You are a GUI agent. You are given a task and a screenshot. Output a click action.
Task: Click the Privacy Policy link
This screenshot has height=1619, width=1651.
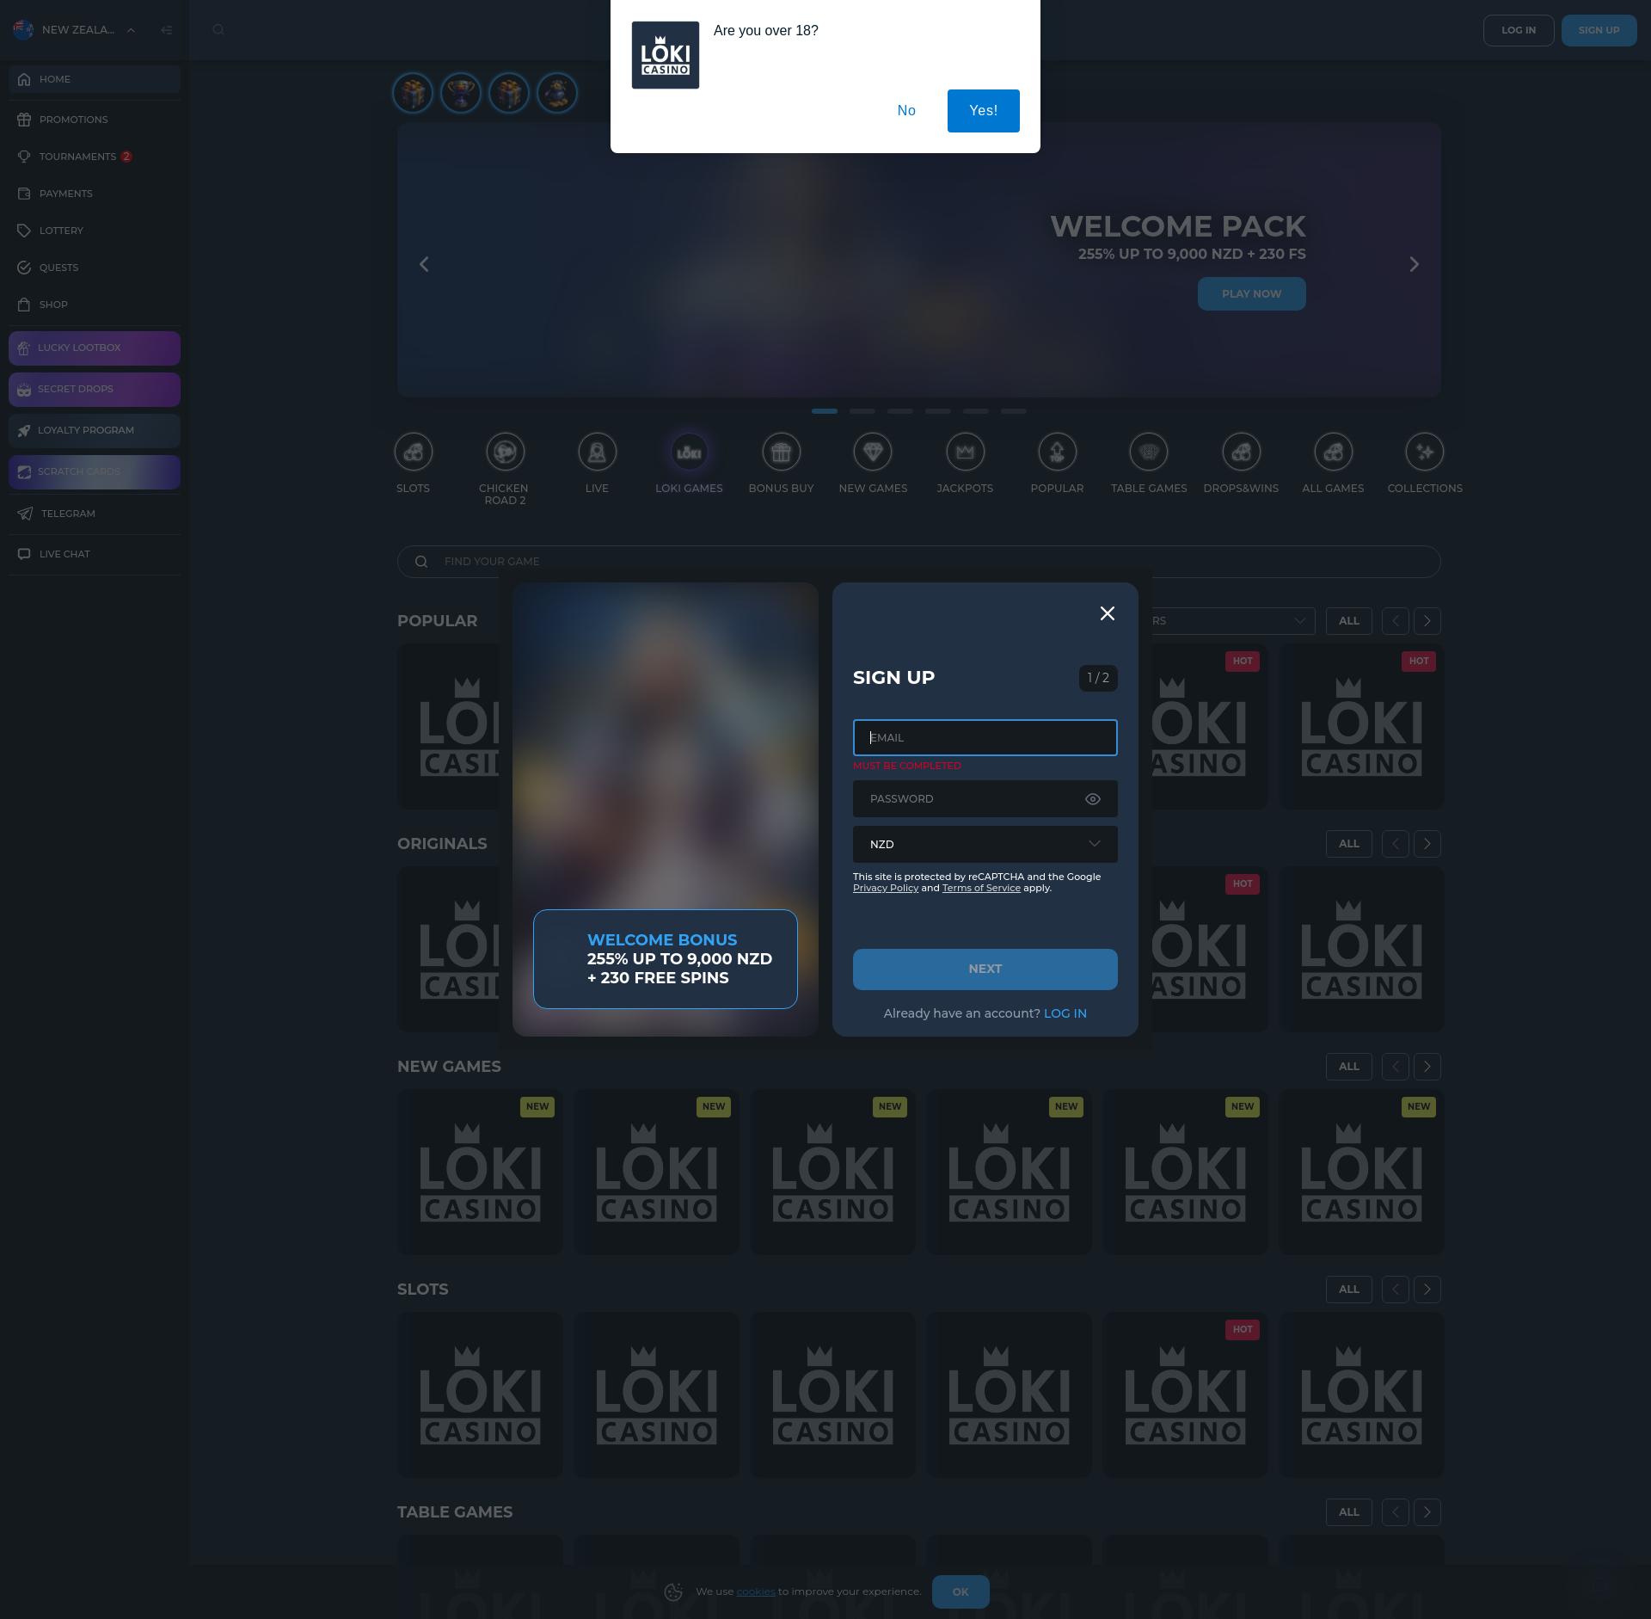tap(885, 888)
